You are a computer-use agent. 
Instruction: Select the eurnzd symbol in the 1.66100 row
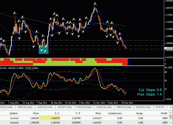(14, 123)
